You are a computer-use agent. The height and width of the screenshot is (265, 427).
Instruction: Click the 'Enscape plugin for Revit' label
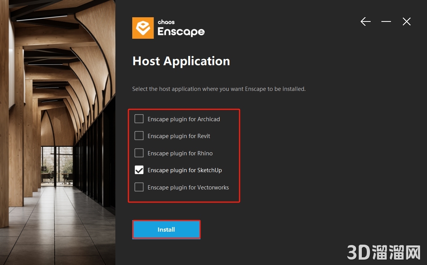click(x=179, y=136)
